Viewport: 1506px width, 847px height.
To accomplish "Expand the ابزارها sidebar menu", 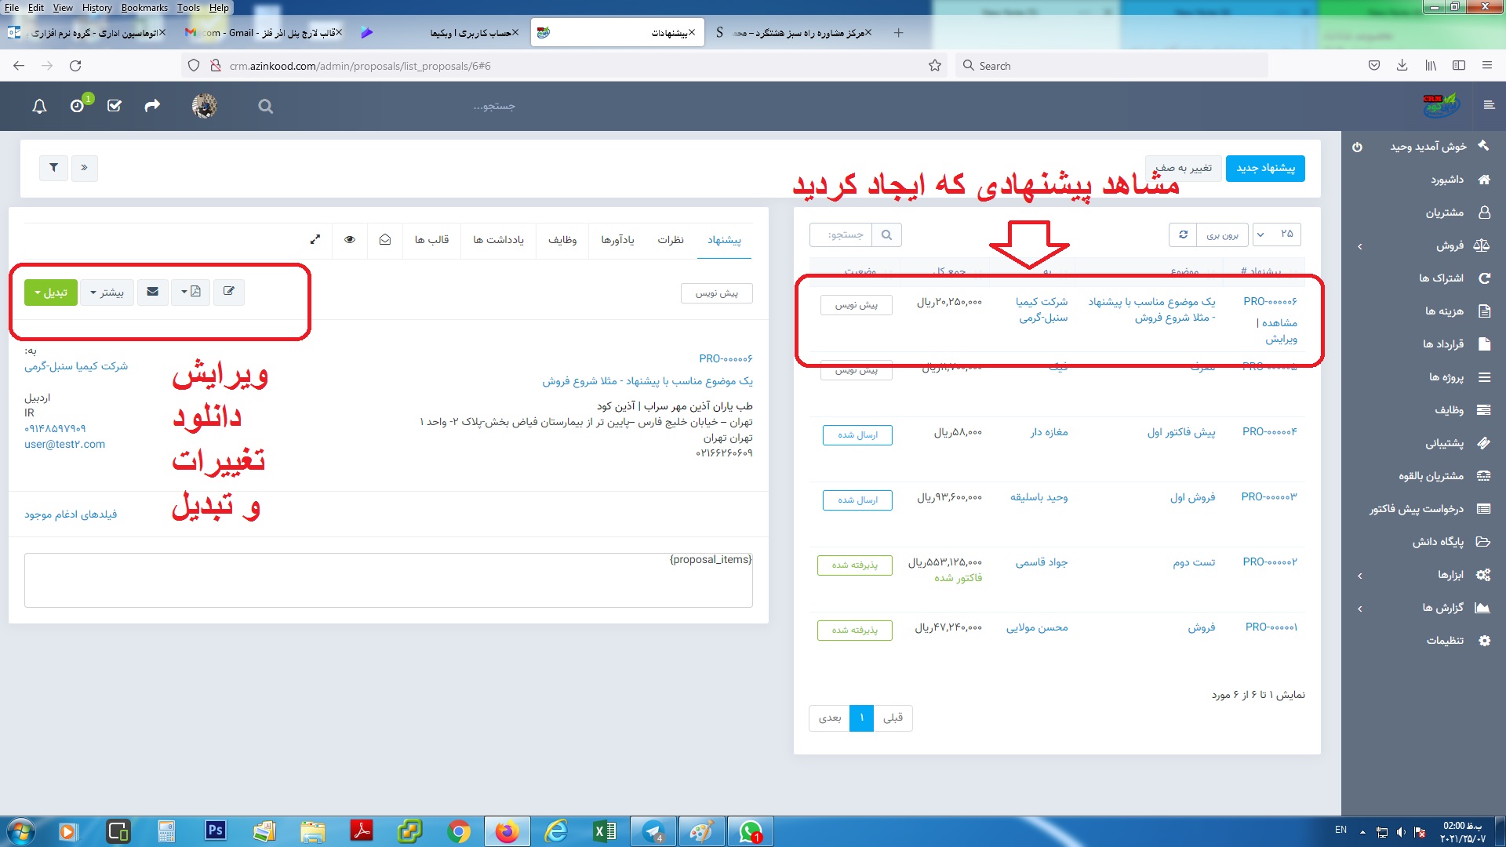I will [1450, 575].
